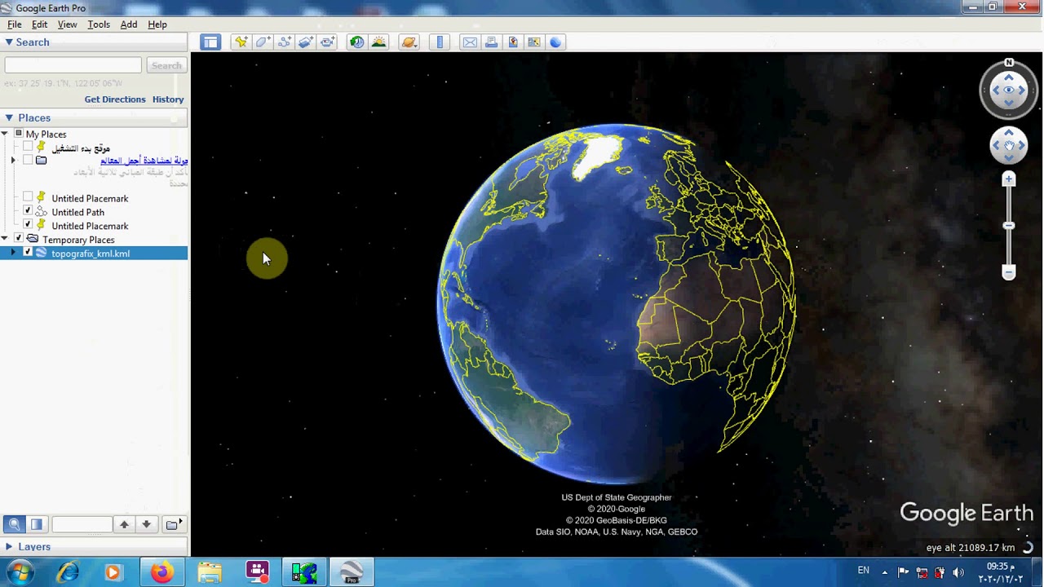The width and height of the screenshot is (1044, 587).
Task: Uncheck the Temporary Places checkbox
Action: pos(18,239)
